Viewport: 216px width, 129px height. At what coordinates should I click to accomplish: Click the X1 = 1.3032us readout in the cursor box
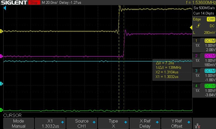click(167, 77)
